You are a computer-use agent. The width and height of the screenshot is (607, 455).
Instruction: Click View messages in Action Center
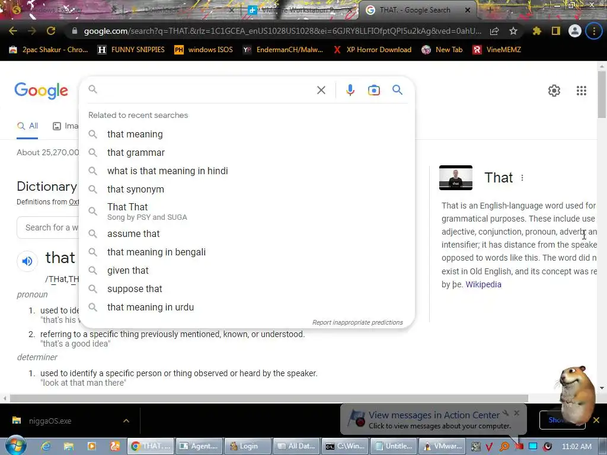(x=434, y=415)
